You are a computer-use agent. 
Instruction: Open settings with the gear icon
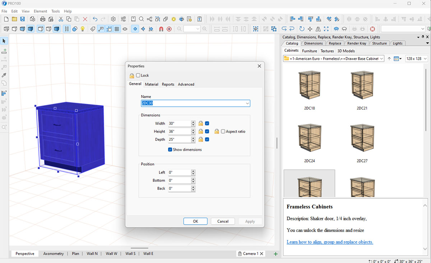[x=113, y=19]
